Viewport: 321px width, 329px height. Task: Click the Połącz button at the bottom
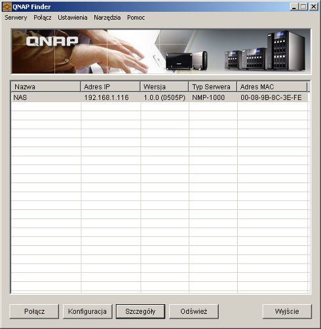click(x=35, y=311)
